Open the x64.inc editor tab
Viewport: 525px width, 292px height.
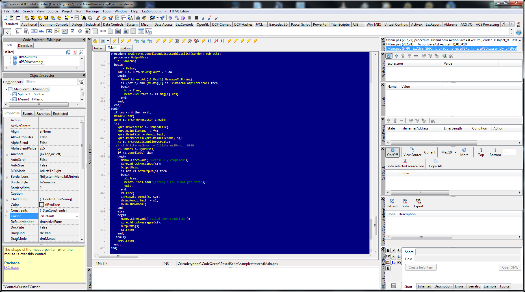(x=126, y=48)
